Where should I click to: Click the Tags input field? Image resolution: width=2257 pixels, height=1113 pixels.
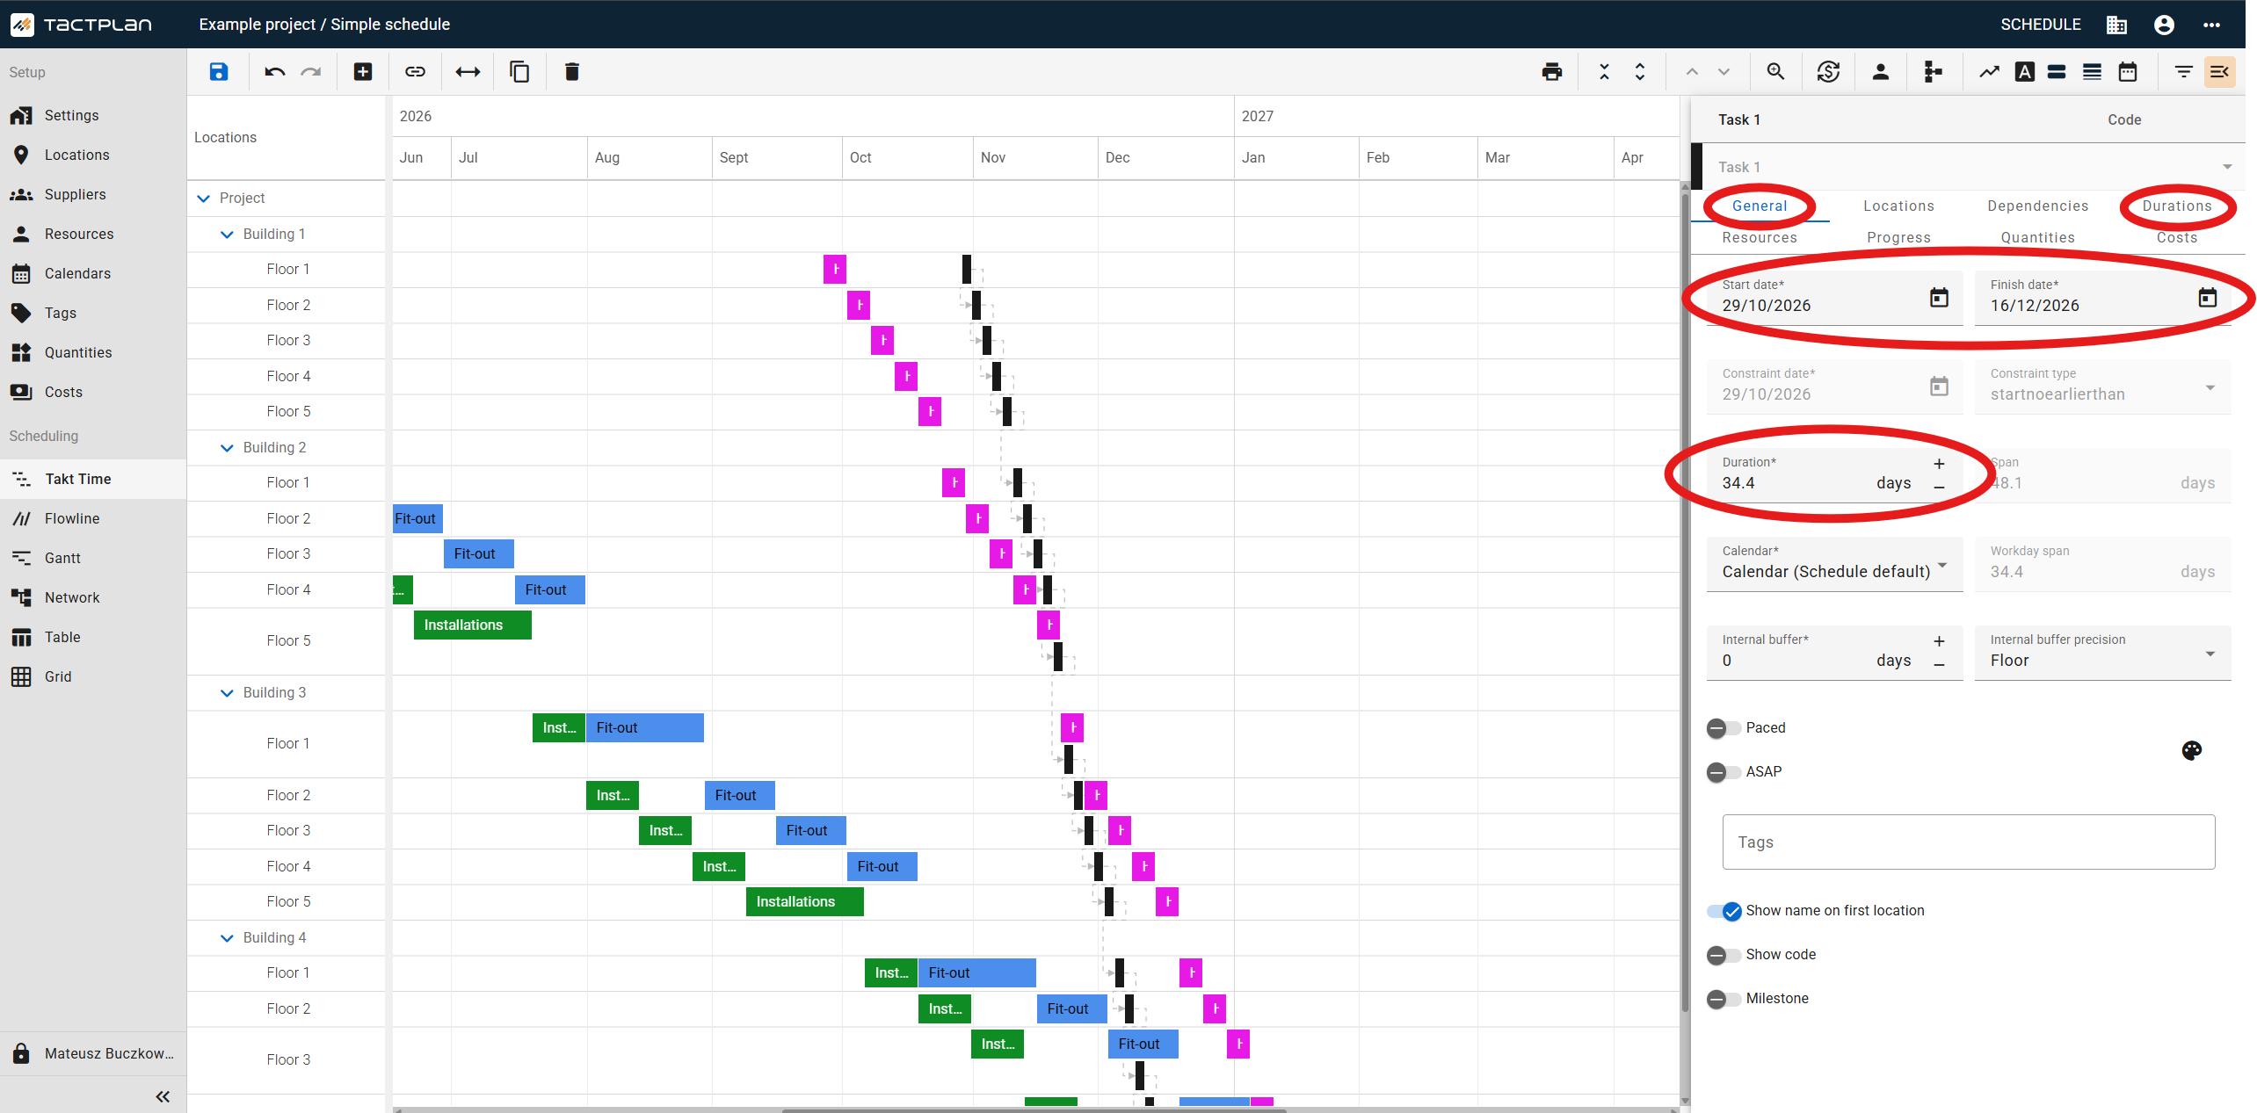tap(1968, 842)
